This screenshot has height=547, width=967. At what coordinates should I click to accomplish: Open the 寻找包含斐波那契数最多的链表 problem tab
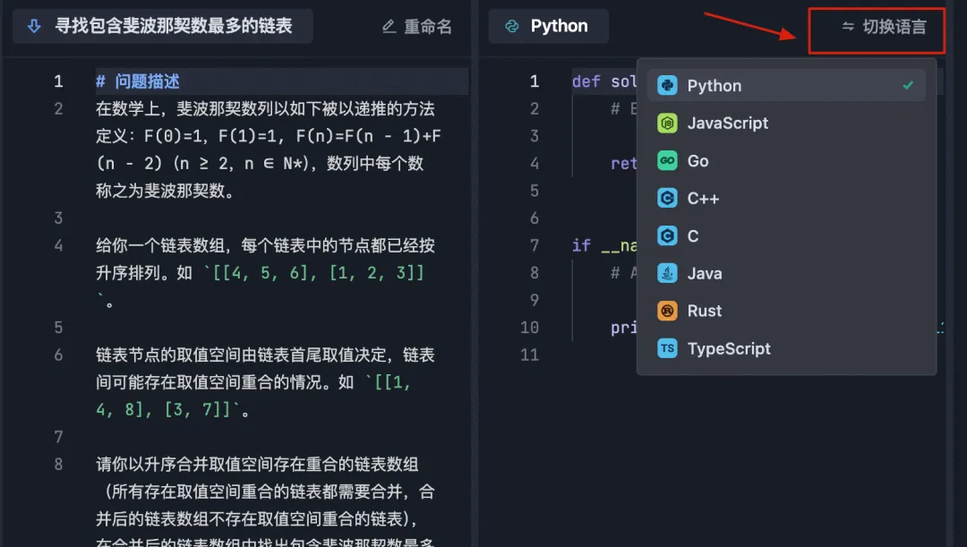163,27
